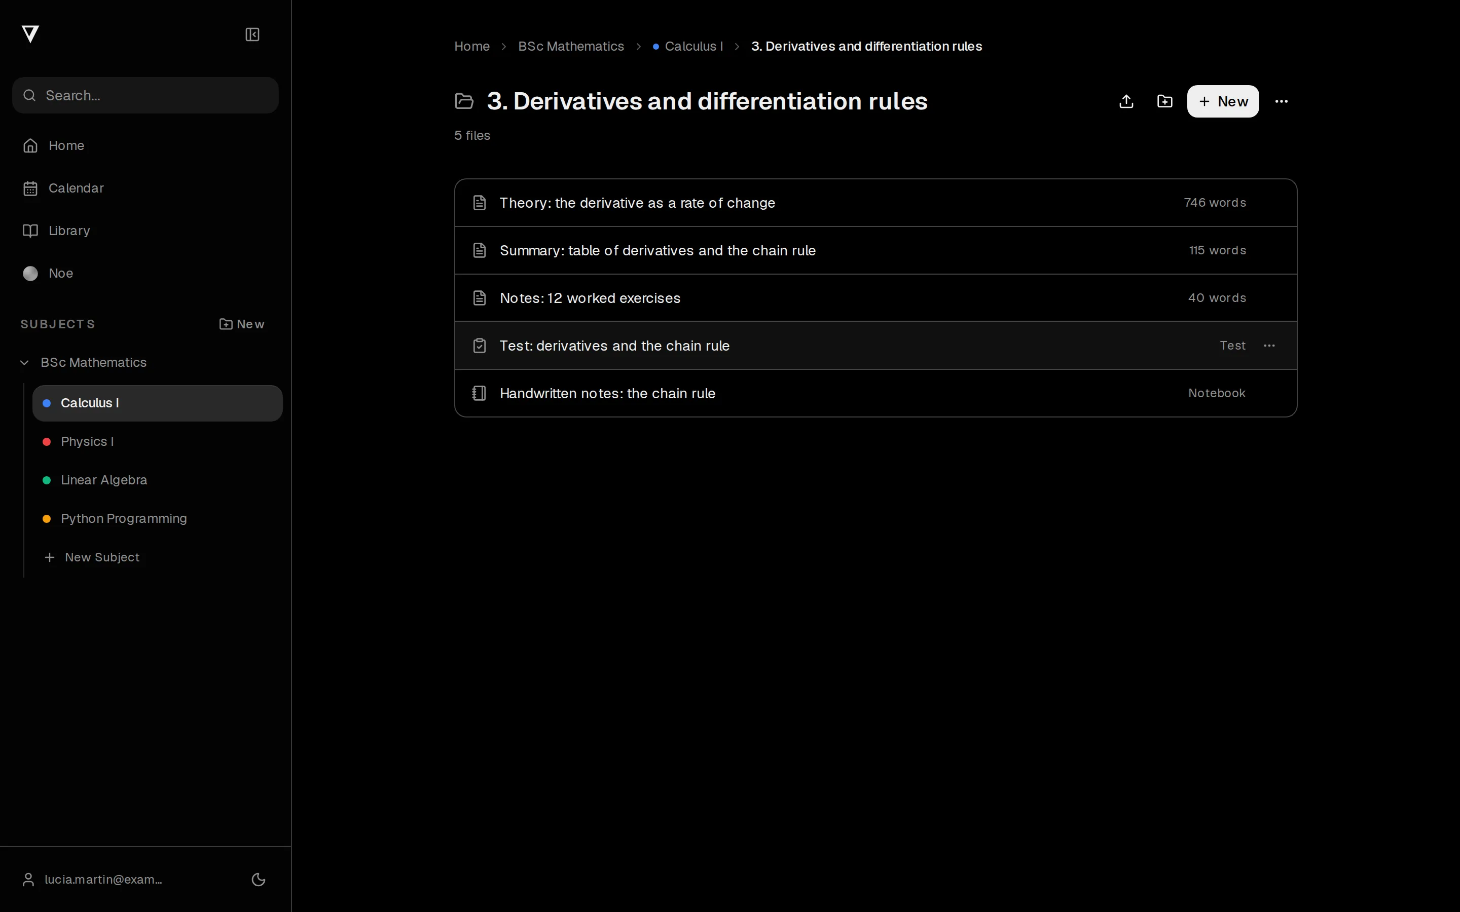Click document icon of Notes file

click(480, 298)
